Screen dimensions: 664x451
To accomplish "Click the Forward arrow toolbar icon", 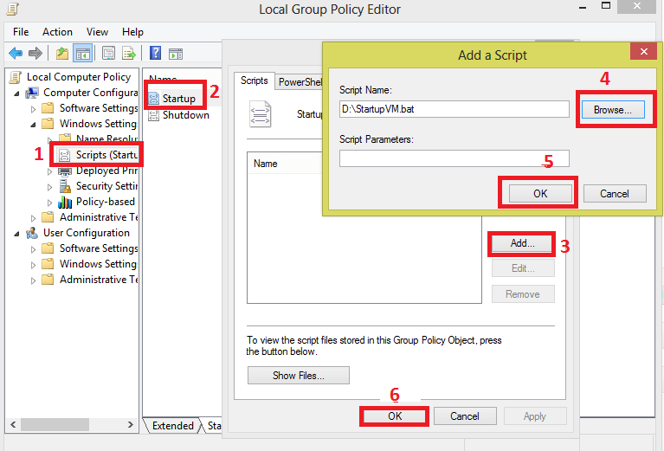I will pos(36,53).
